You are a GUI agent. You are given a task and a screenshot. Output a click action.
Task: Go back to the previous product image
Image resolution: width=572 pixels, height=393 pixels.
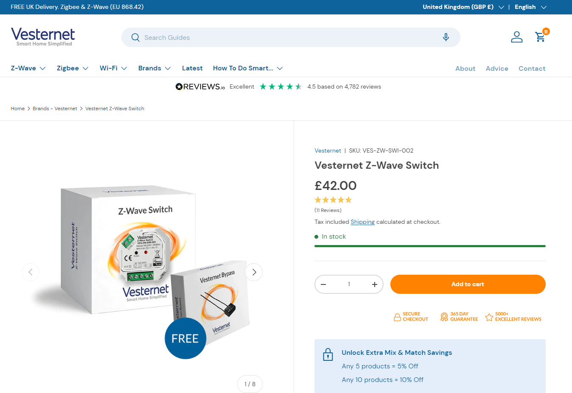pos(31,272)
